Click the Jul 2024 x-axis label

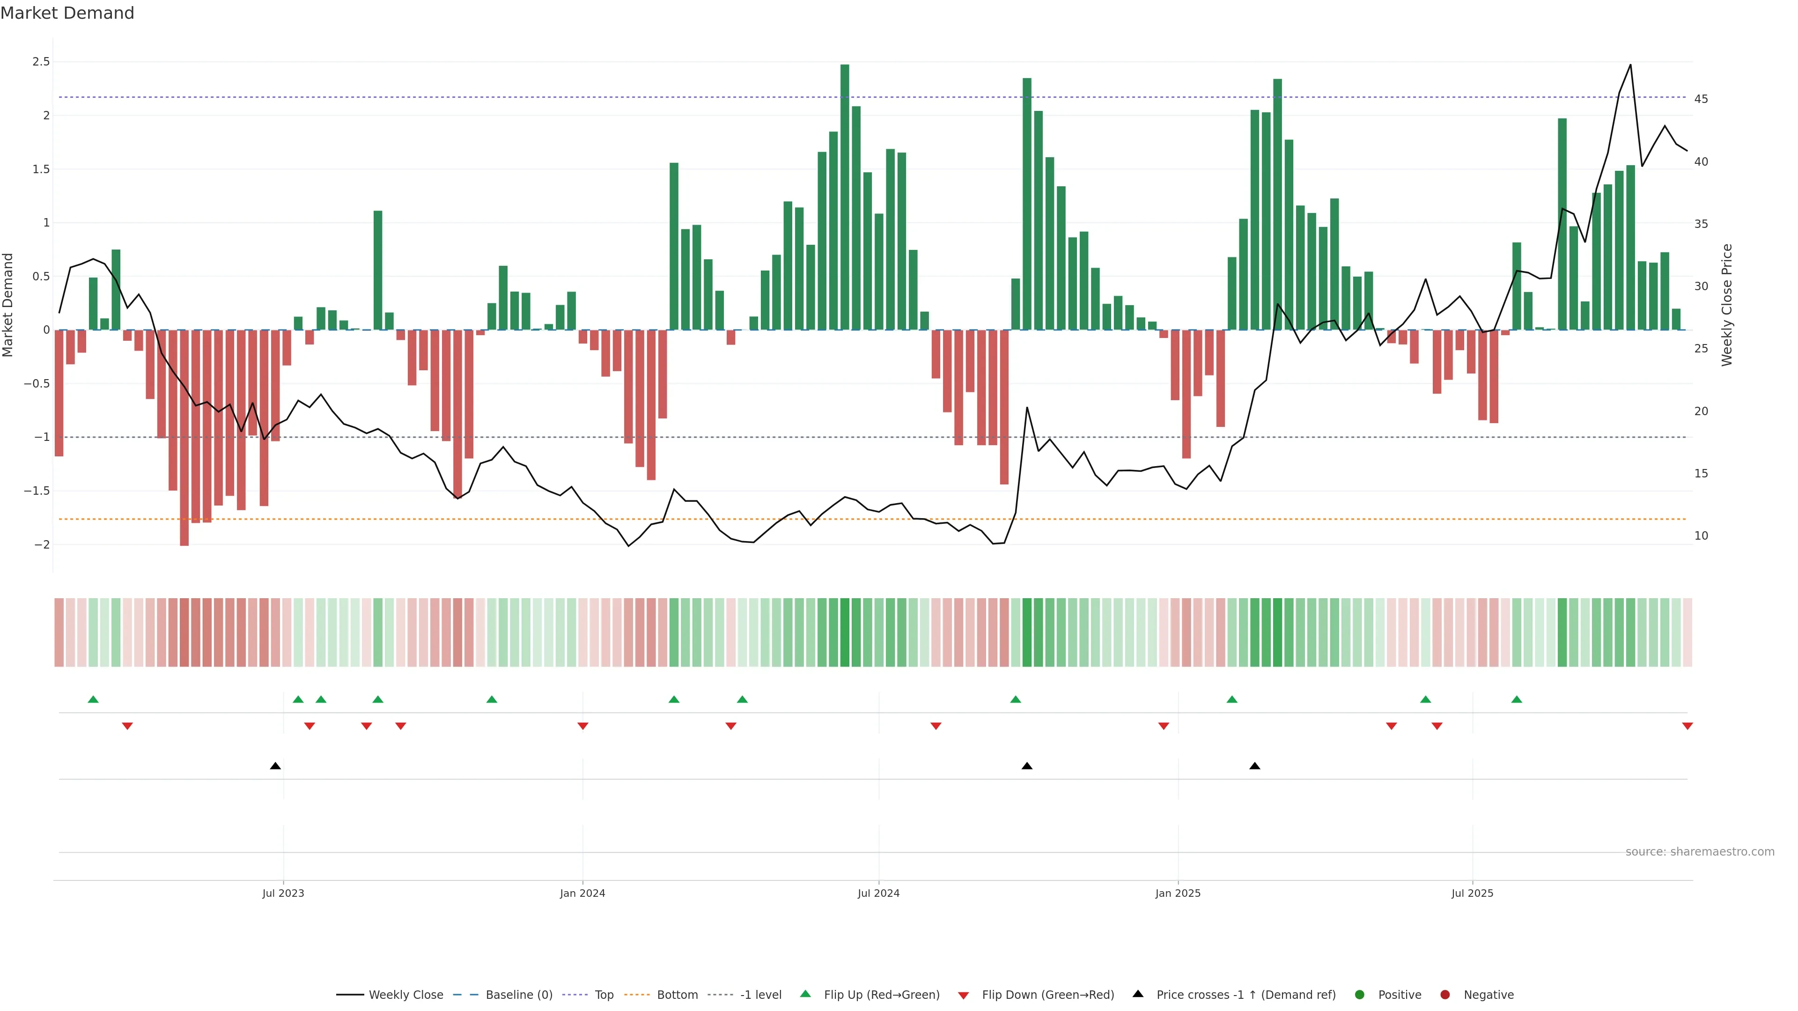878,894
